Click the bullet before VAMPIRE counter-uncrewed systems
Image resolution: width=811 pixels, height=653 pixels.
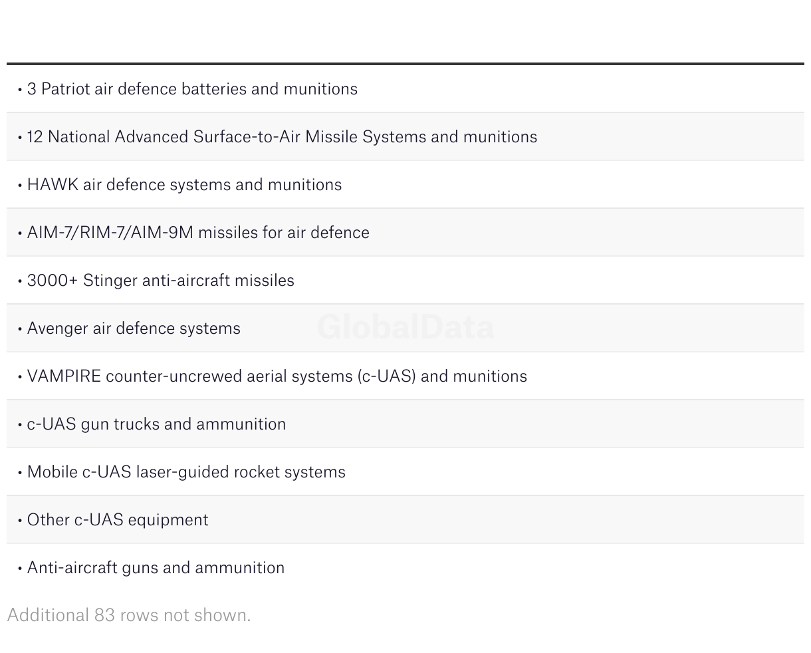point(20,377)
